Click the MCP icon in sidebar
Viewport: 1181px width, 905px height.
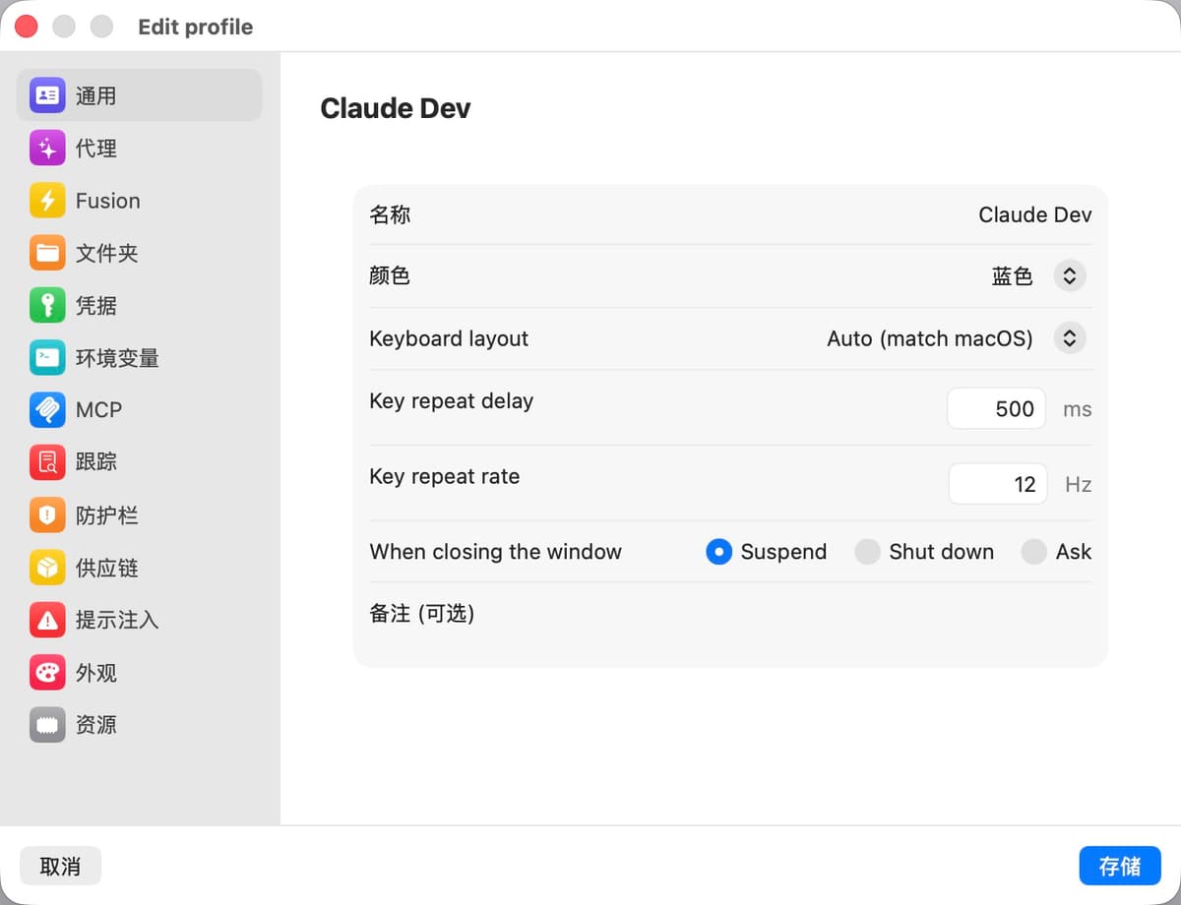(47, 410)
